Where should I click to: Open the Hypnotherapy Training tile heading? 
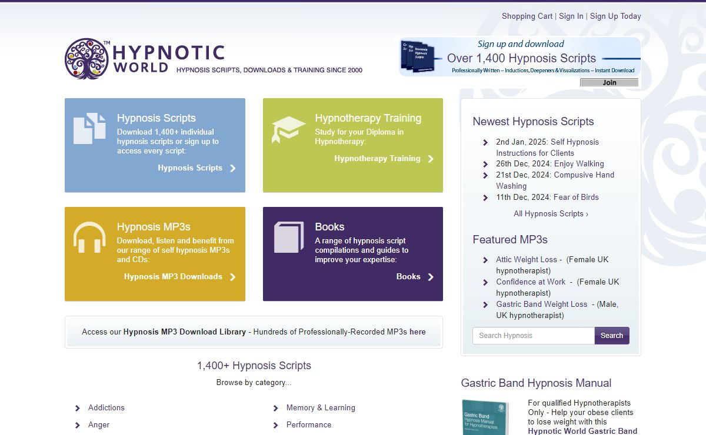tap(368, 118)
